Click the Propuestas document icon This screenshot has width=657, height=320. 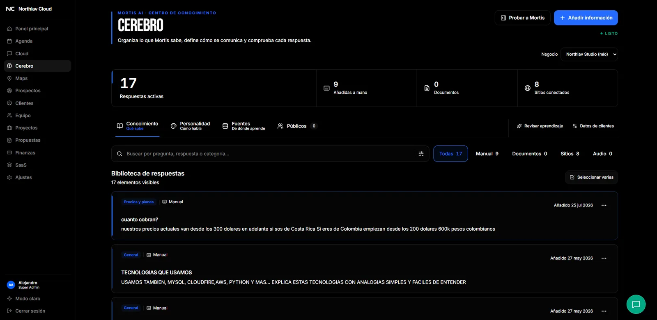[9, 140]
